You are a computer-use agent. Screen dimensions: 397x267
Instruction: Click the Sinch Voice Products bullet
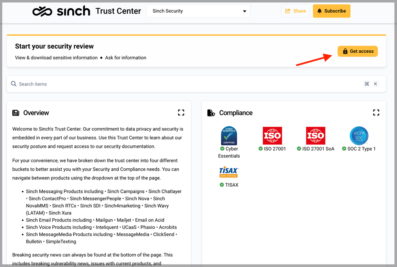pos(101,227)
